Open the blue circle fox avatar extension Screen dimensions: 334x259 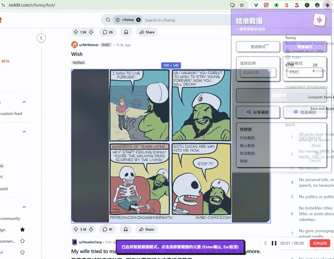[317, 5]
